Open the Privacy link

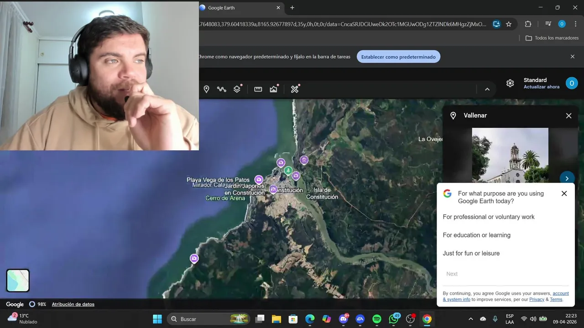[x=537, y=300]
